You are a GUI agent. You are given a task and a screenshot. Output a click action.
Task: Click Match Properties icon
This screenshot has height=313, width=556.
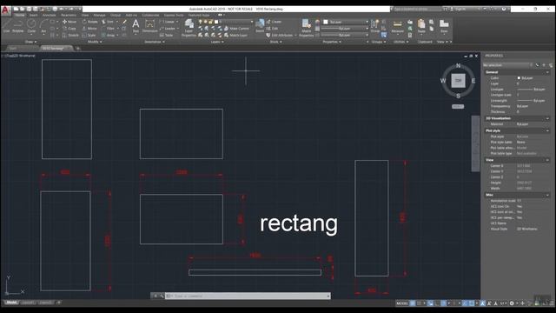coord(306,28)
